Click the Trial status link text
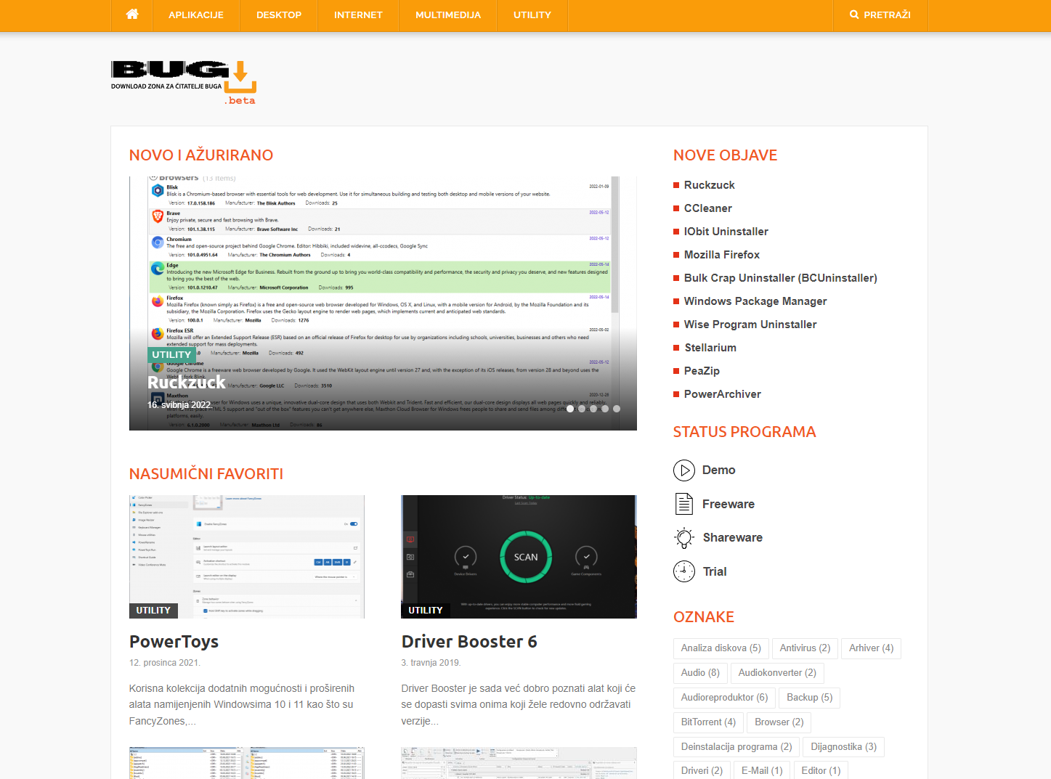Screen dimensions: 1051x779 [715, 571]
